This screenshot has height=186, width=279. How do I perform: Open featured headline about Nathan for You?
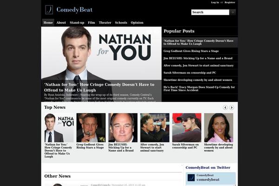click(99, 87)
